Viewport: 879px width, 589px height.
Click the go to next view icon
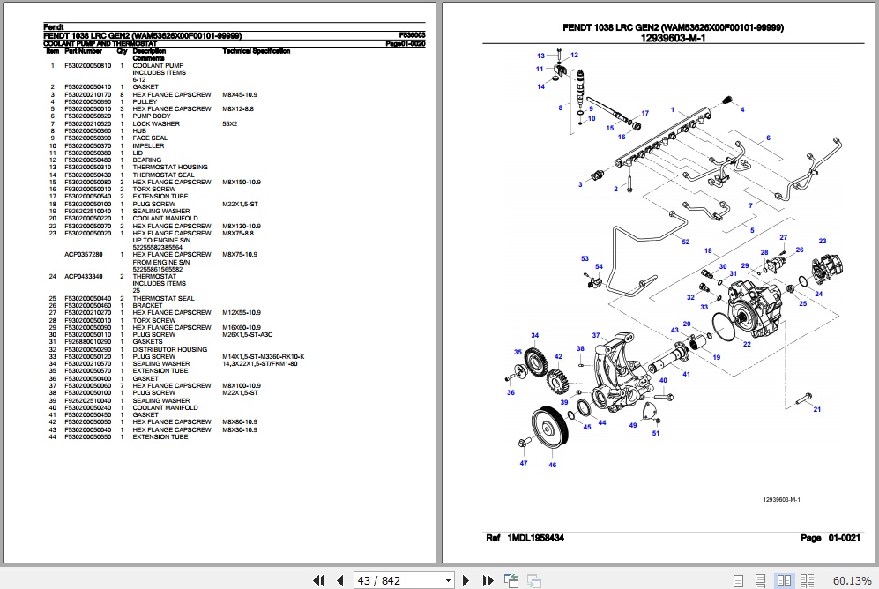(x=533, y=580)
